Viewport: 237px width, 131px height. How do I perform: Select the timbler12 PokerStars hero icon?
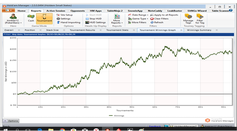tap(13, 19)
